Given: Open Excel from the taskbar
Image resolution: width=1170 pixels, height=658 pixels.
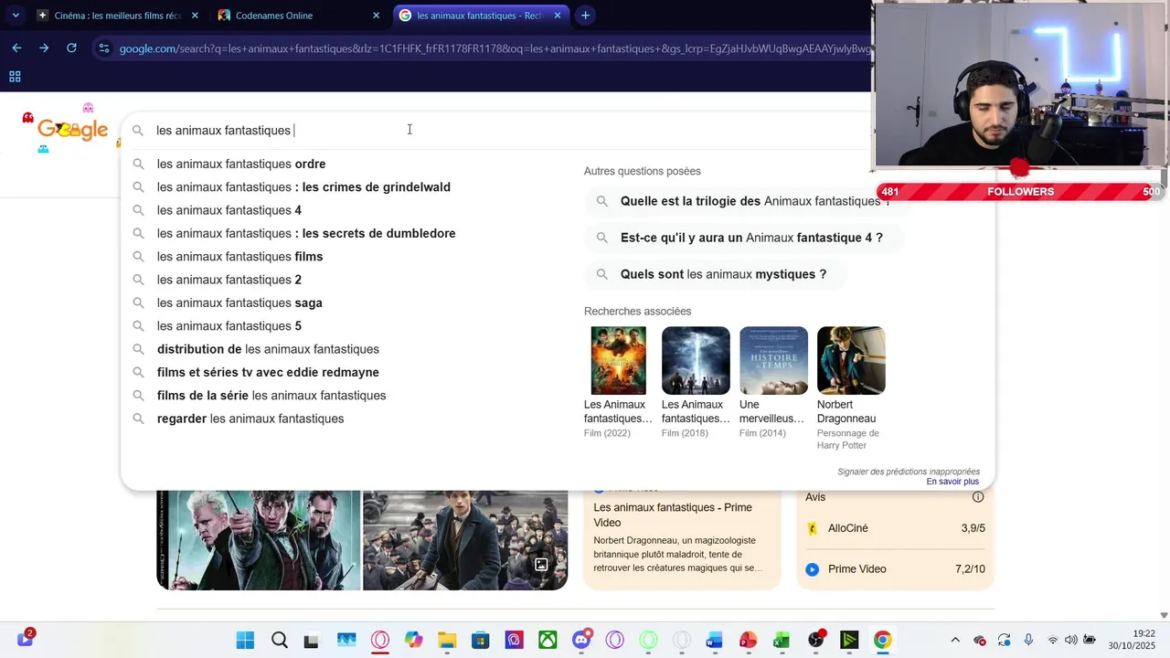Looking at the screenshot, I should (x=782, y=641).
